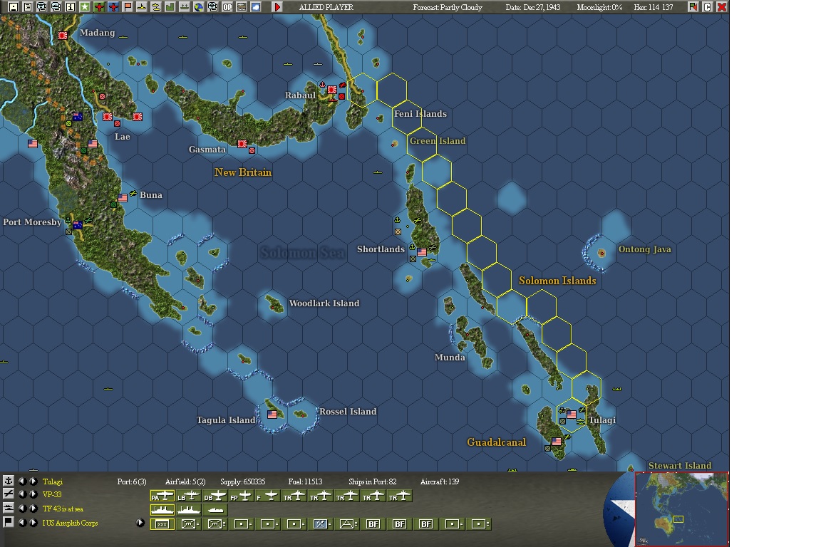The height and width of the screenshot is (547, 821).
Task: Select the LB bomber unit icon
Action: 188,496
